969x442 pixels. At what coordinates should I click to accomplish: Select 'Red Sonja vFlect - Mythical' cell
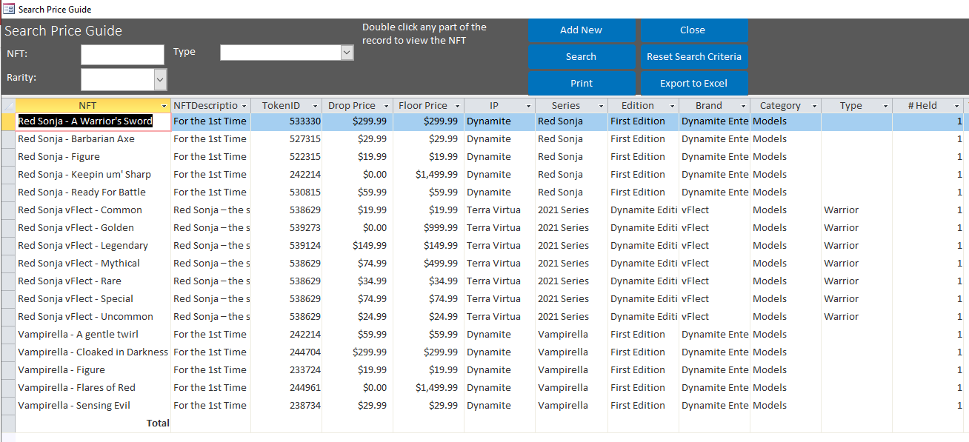point(93,264)
